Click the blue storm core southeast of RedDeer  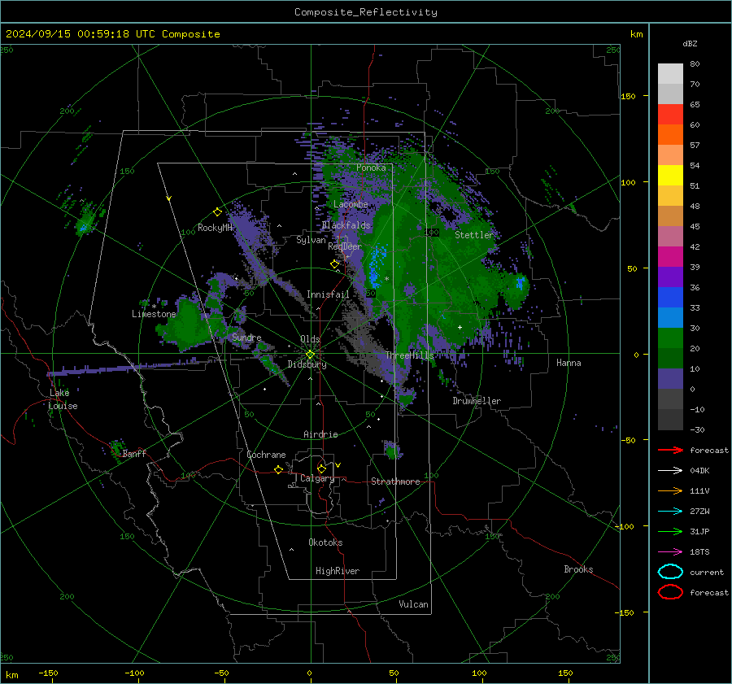point(377,268)
